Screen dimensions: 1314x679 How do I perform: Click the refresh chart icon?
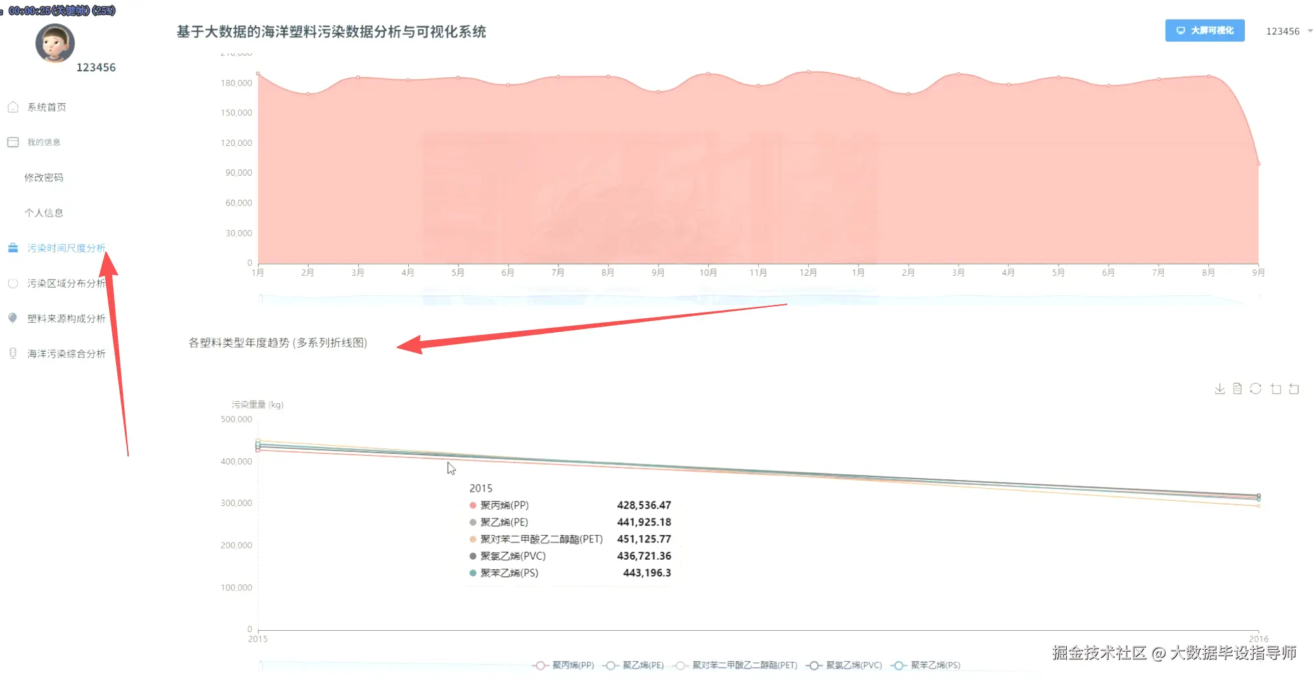[1255, 388]
